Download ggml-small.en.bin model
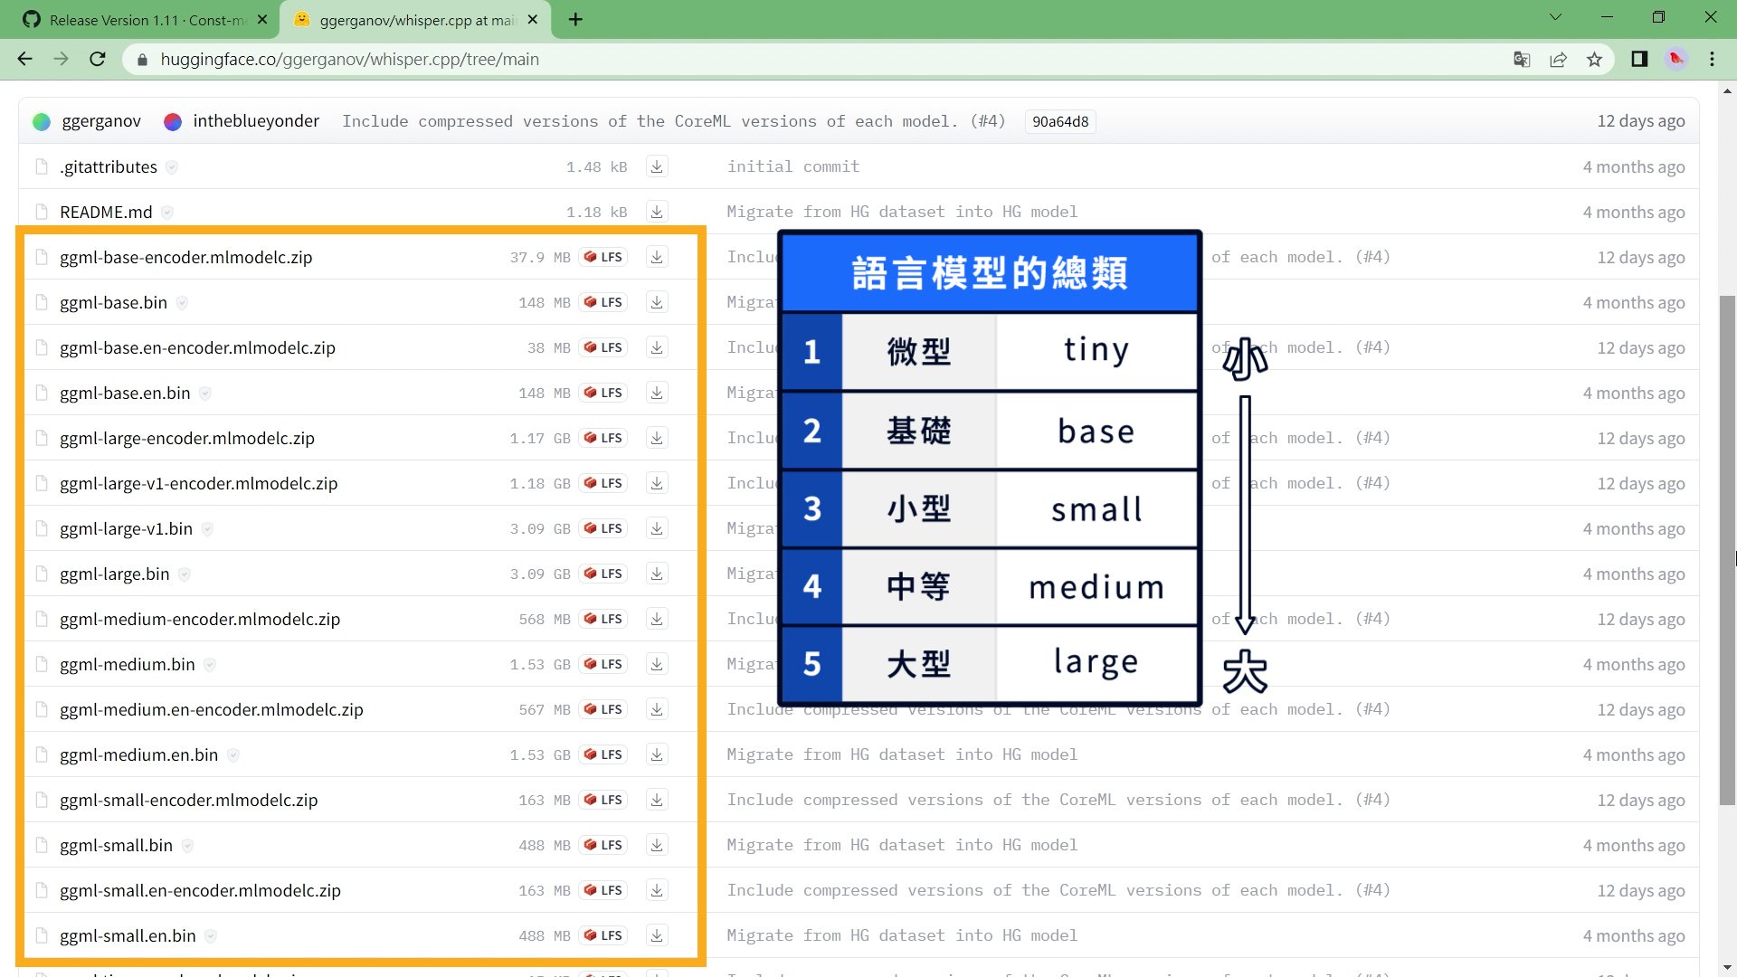The image size is (1737, 977). 657,935
